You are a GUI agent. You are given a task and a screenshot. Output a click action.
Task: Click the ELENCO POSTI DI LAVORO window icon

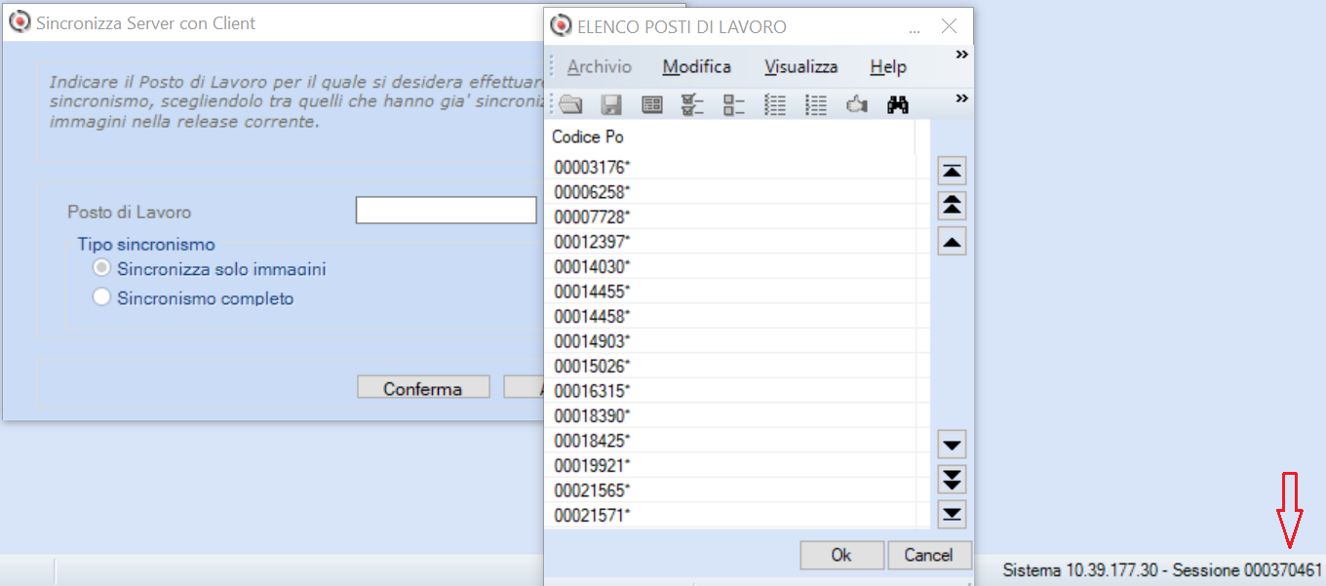tap(561, 26)
